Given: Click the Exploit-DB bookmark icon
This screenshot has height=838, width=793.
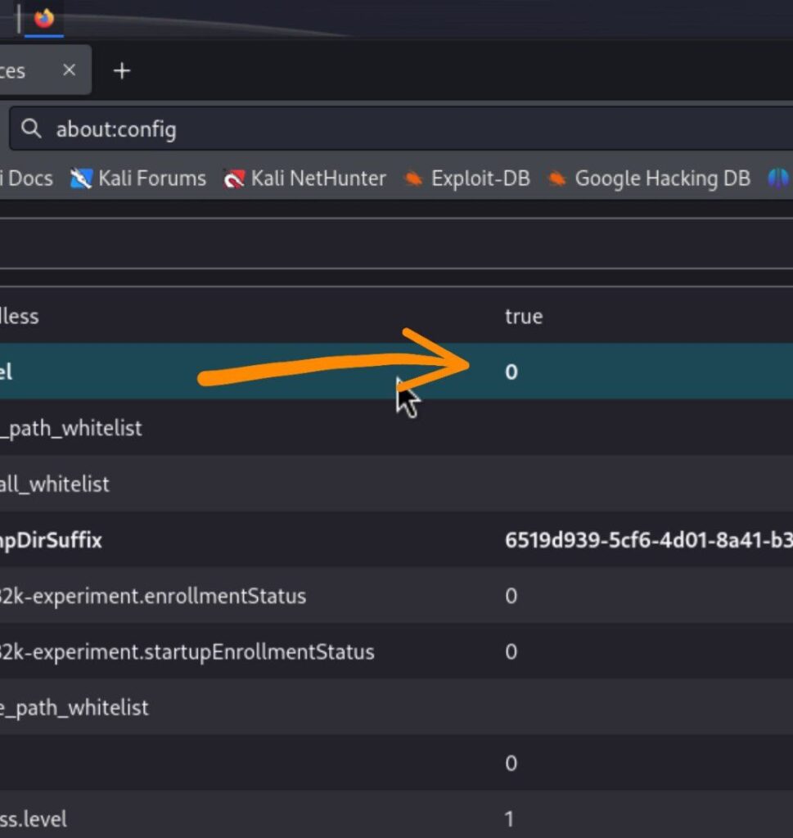Looking at the screenshot, I should click(414, 178).
